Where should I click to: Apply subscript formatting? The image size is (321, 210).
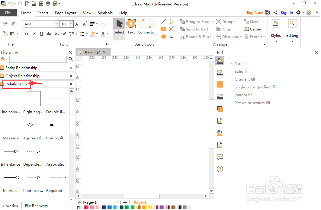(57, 34)
